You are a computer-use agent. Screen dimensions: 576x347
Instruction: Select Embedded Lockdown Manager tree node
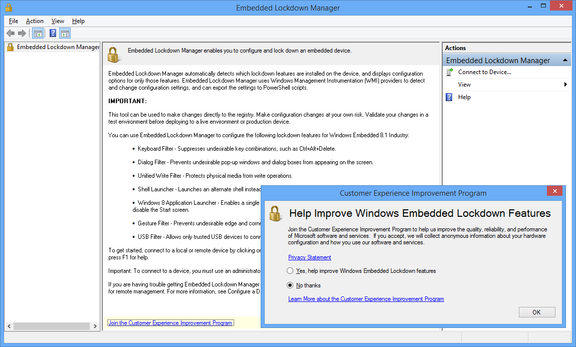(x=58, y=47)
